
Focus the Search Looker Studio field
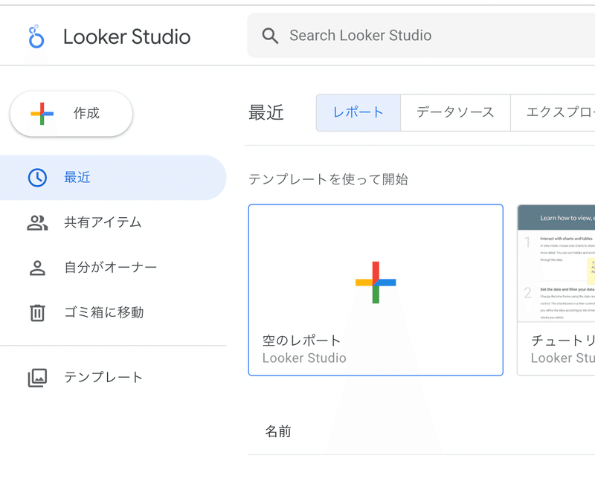coord(421,35)
